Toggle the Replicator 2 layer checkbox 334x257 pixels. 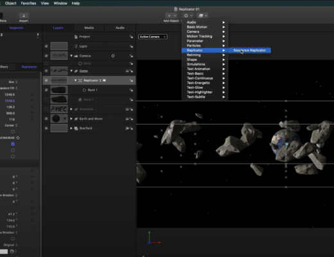point(46,80)
